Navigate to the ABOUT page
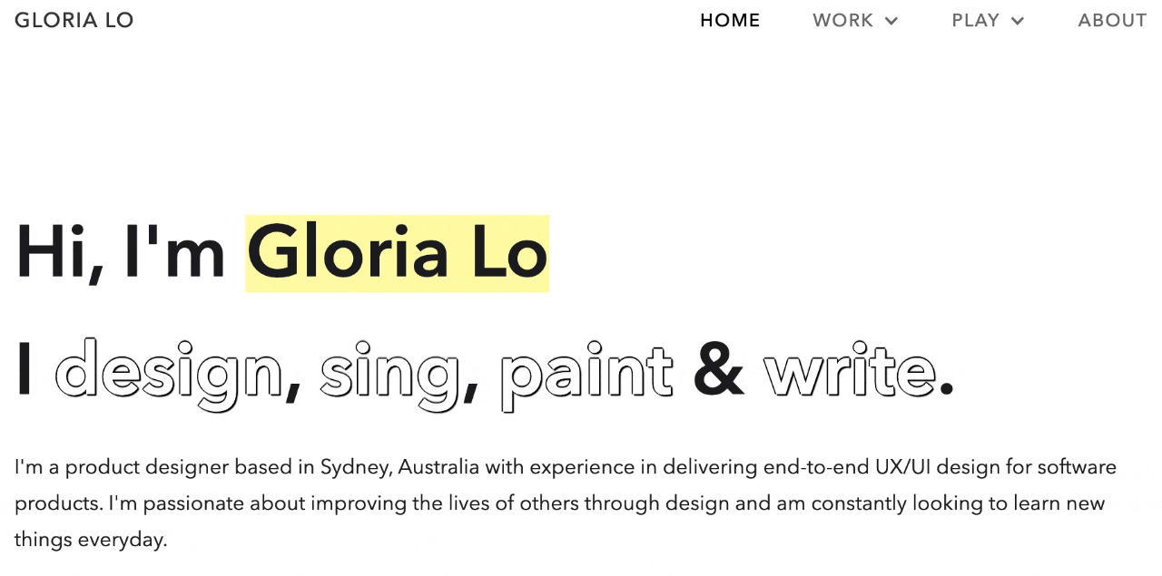This screenshot has height=576, width=1162. [x=1112, y=20]
